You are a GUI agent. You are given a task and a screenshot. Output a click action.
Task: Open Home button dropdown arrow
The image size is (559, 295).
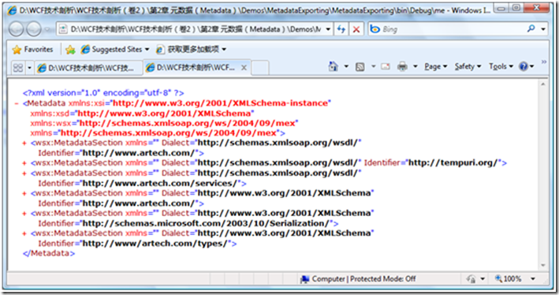[x=346, y=66]
